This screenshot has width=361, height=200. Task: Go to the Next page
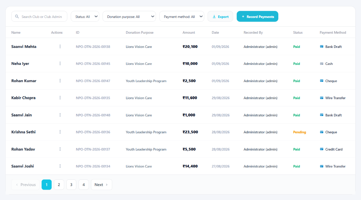pos(101,185)
